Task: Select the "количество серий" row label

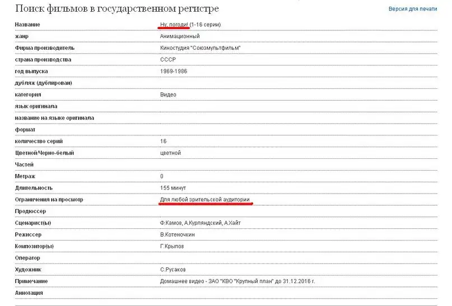Action: click(39, 142)
